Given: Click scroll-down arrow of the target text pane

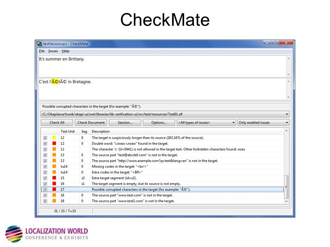Looking at the screenshot, I should [289, 97].
